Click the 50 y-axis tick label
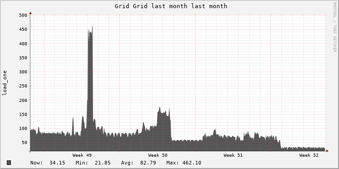Viewport: 339px width, 169px height. (25, 143)
